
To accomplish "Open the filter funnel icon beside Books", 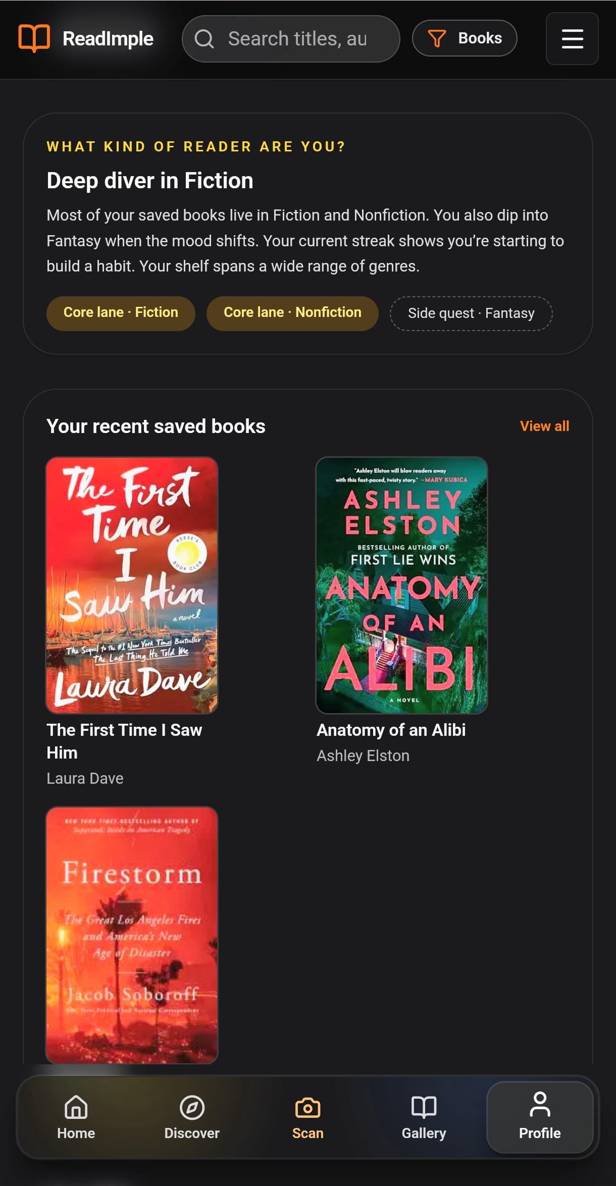I will (438, 38).
